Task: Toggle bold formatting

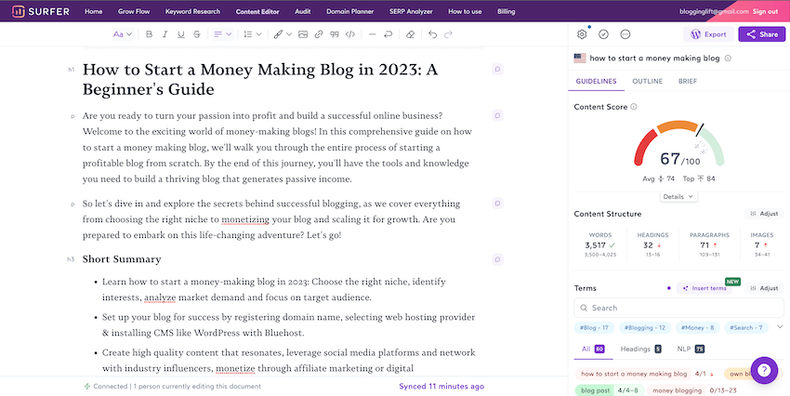Action: click(149, 34)
